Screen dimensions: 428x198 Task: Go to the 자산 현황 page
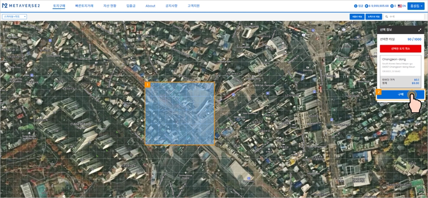pos(110,6)
